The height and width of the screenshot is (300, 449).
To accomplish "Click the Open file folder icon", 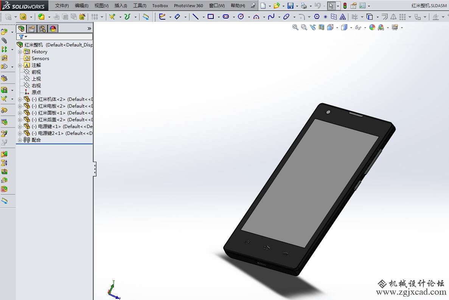I will click(277, 6).
